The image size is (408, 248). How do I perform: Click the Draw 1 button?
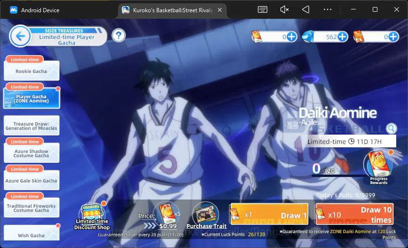click(x=269, y=214)
